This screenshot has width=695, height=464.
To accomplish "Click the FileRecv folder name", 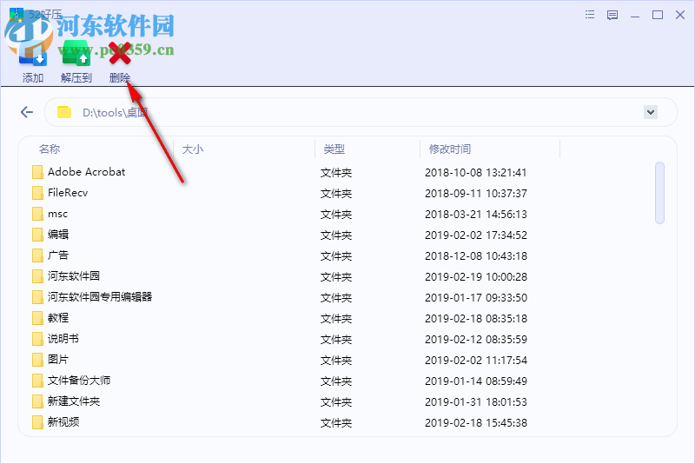I will click(x=68, y=193).
